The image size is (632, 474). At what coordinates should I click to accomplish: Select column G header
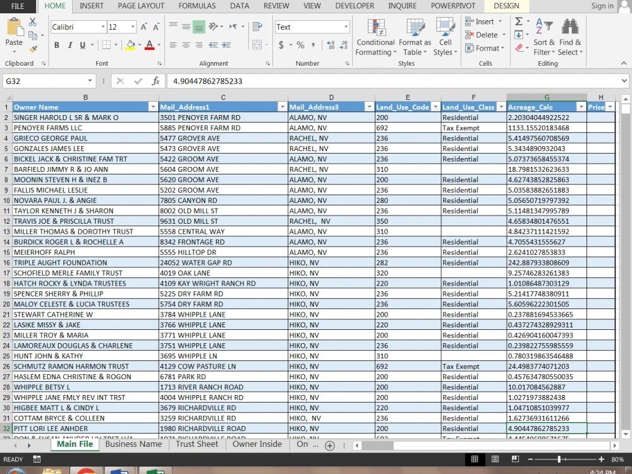(547, 97)
